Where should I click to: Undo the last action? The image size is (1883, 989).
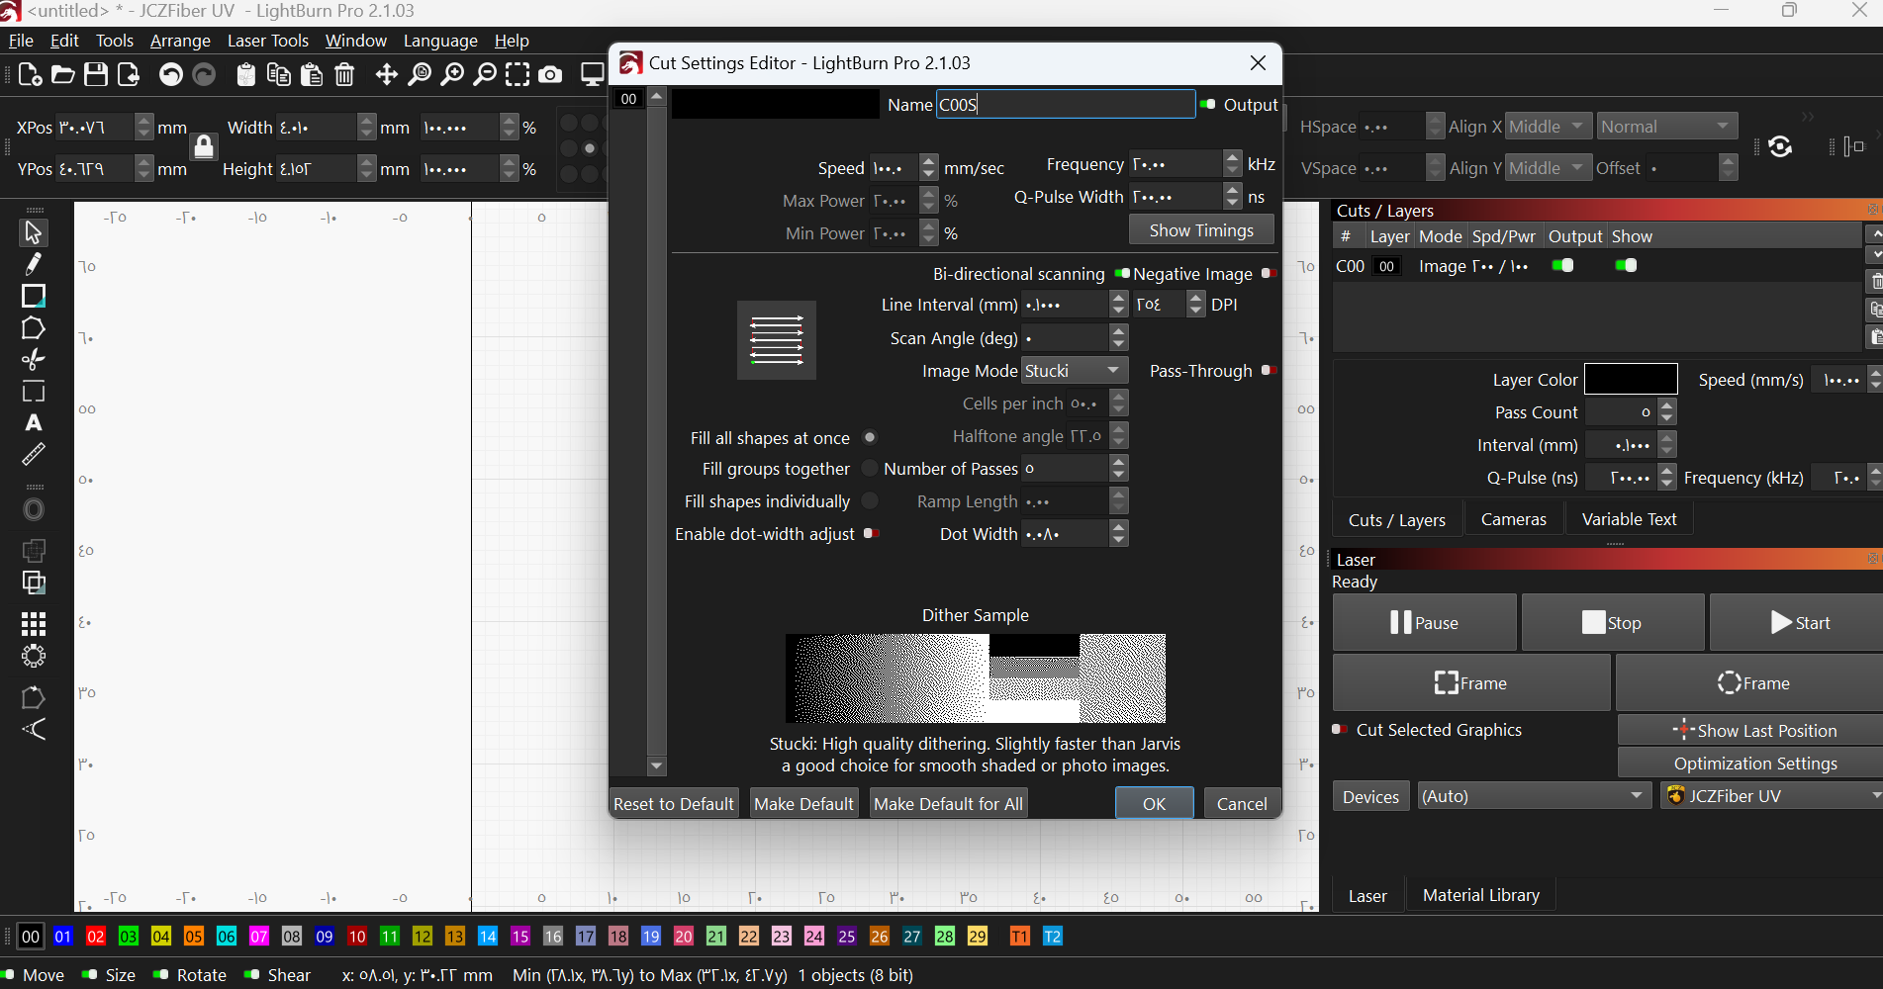point(171,75)
